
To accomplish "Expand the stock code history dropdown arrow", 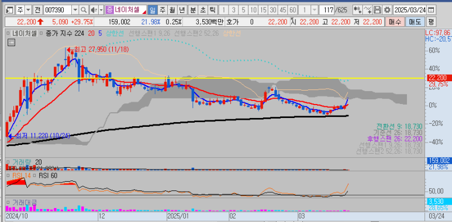I will pyautogui.click(x=75, y=10).
